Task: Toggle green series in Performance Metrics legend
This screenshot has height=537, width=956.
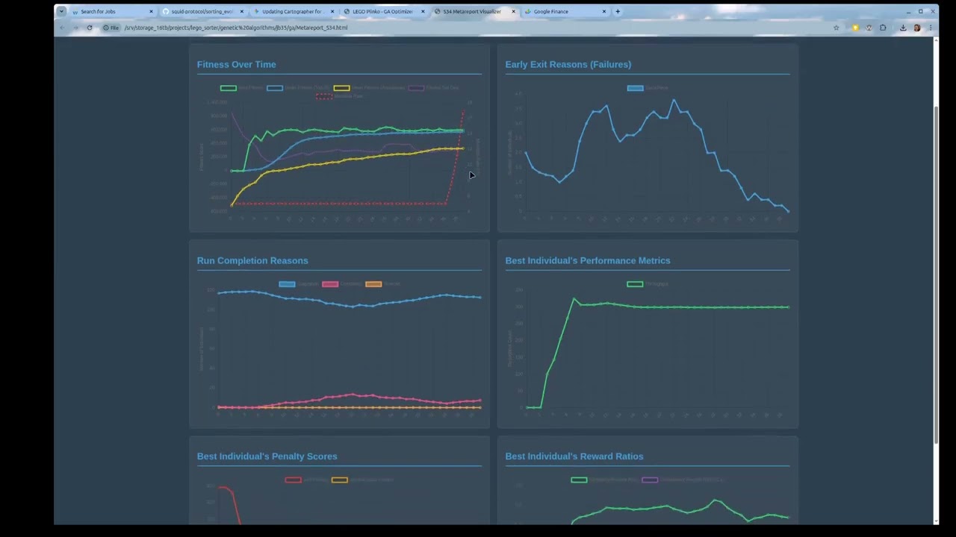Action: pyautogui.click(x=635, y=284)
